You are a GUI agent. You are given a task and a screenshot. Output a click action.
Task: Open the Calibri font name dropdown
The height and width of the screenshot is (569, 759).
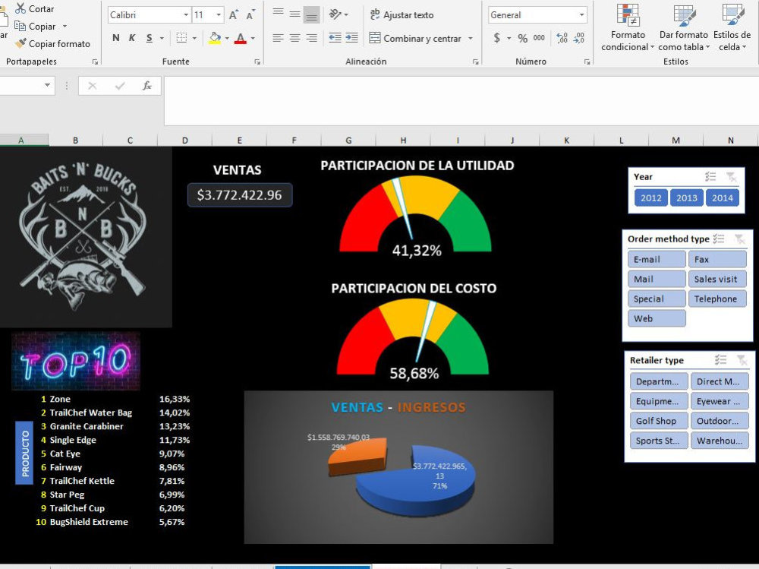[x=186, y=15]
